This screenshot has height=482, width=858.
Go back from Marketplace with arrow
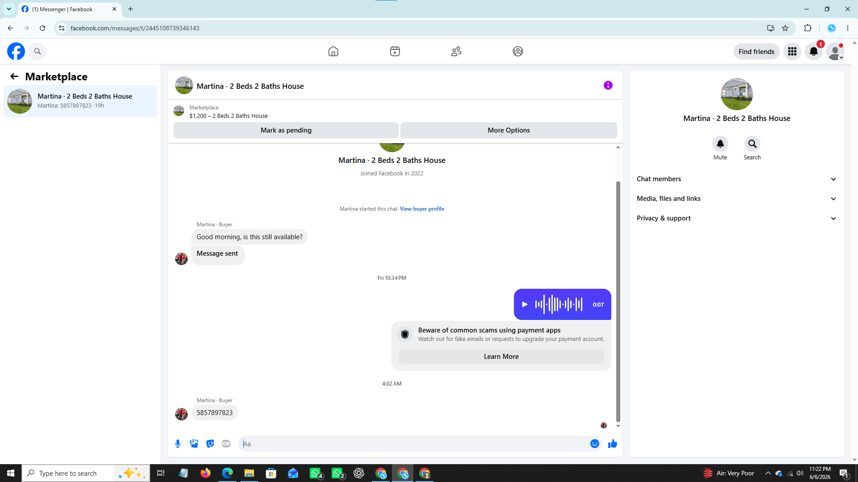pyautogui.click(x=14, y=76)
